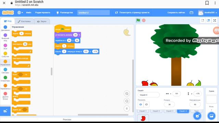
Task: Open the Рюкзак backpack panel
Action: click(67, 120)
